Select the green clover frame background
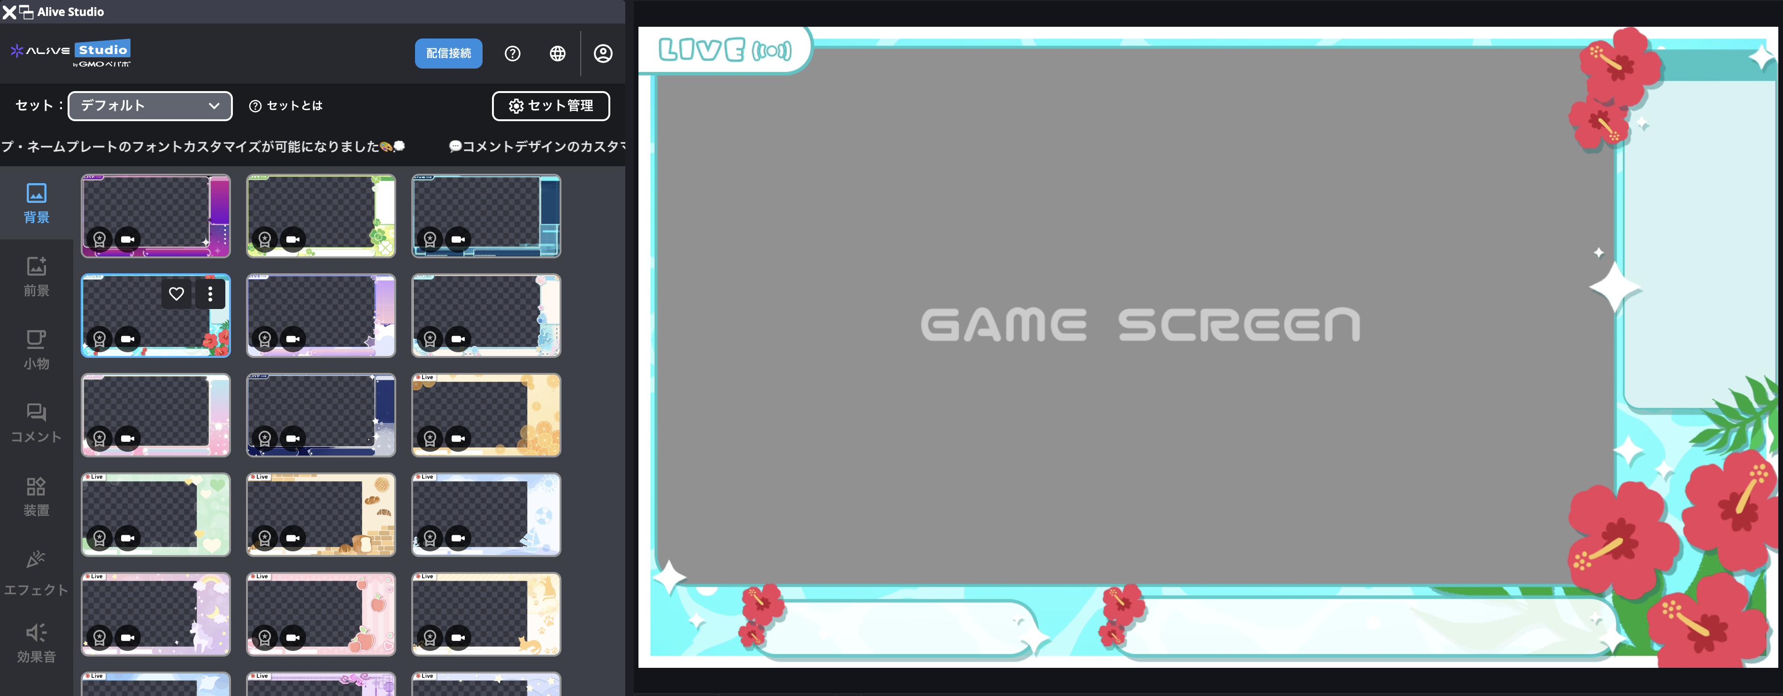The width and height of the screenshot is (1783, 696). click(x=321, y=216)
